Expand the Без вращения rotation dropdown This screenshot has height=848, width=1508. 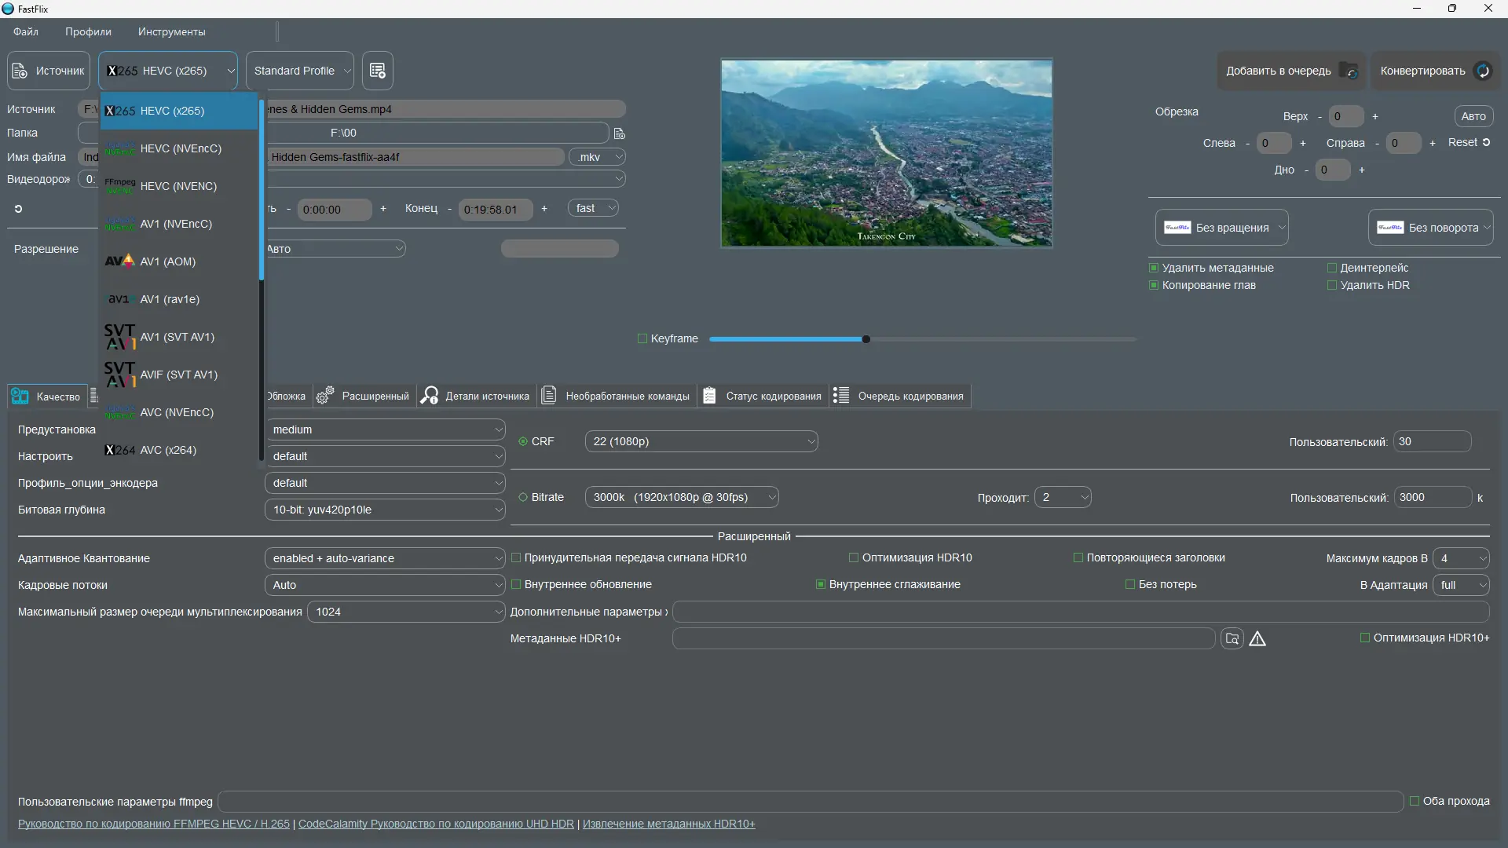(1222, 228)
